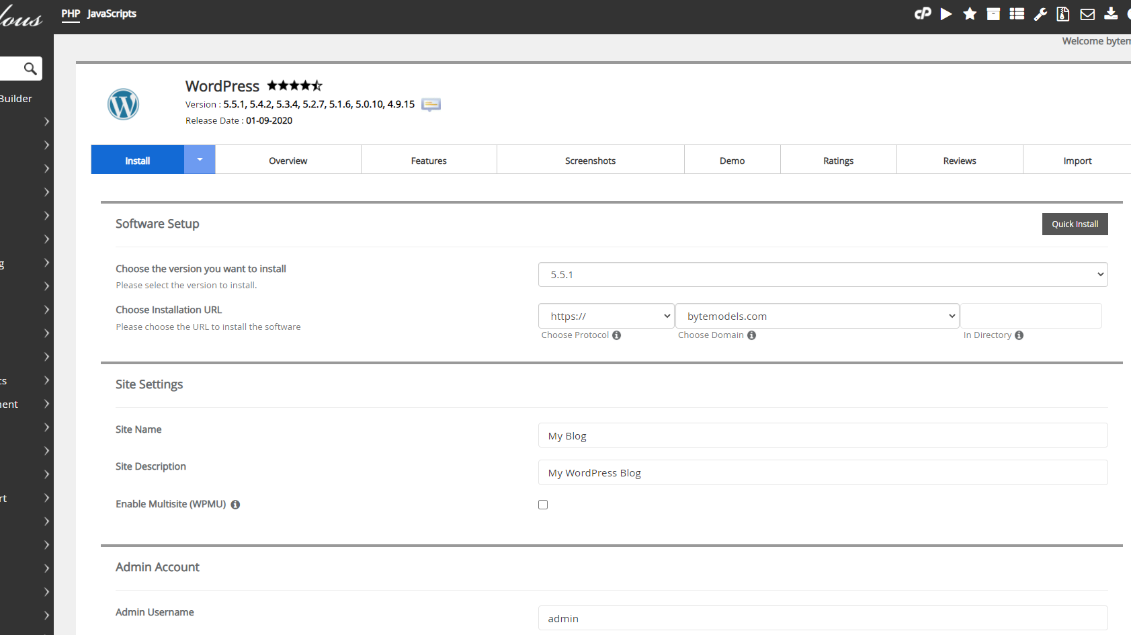Open the envelope email settings icon
Screen dimensions: 1131x635
click(x=1087, y=13)
